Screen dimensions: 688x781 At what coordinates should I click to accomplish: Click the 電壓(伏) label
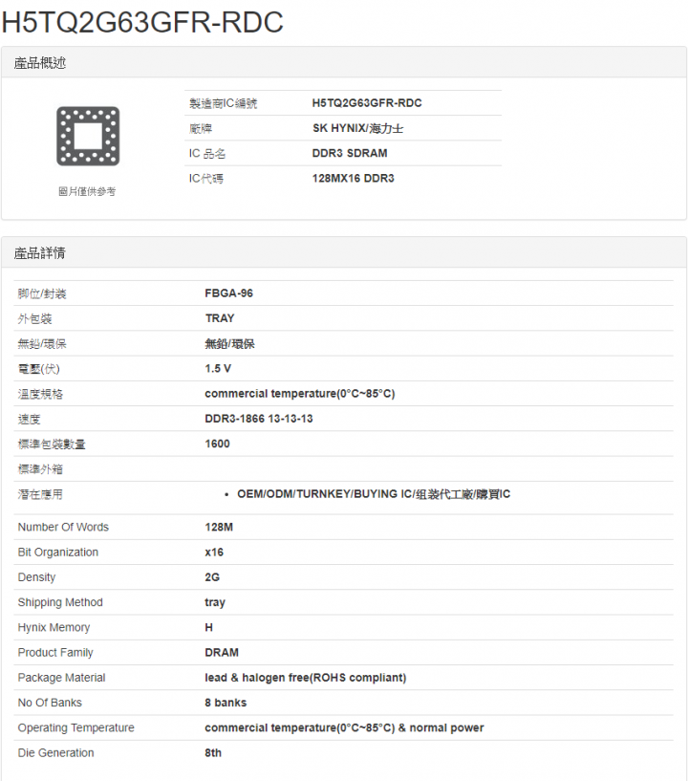39,369
